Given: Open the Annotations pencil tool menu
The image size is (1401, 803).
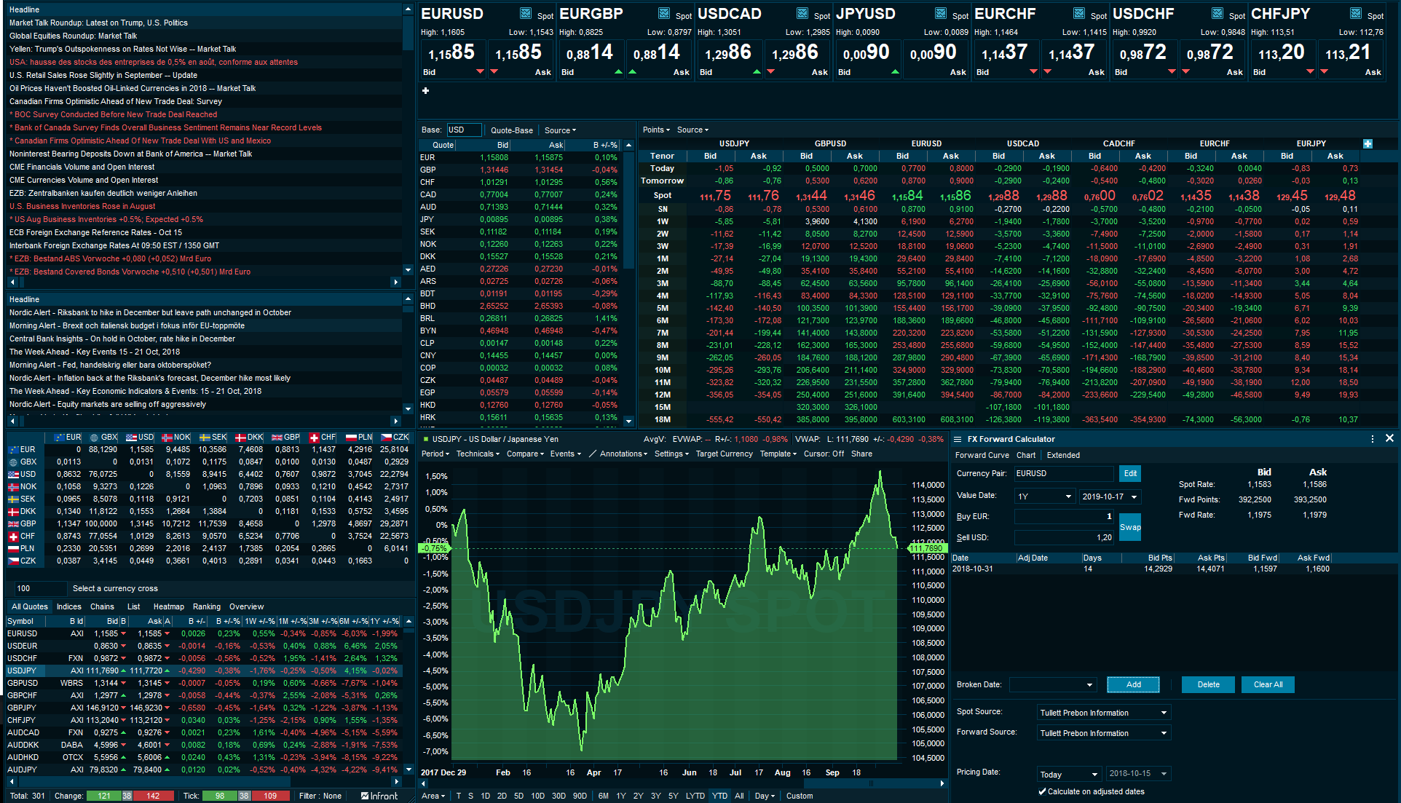Looking at the screenshot, I should (618, 454).
